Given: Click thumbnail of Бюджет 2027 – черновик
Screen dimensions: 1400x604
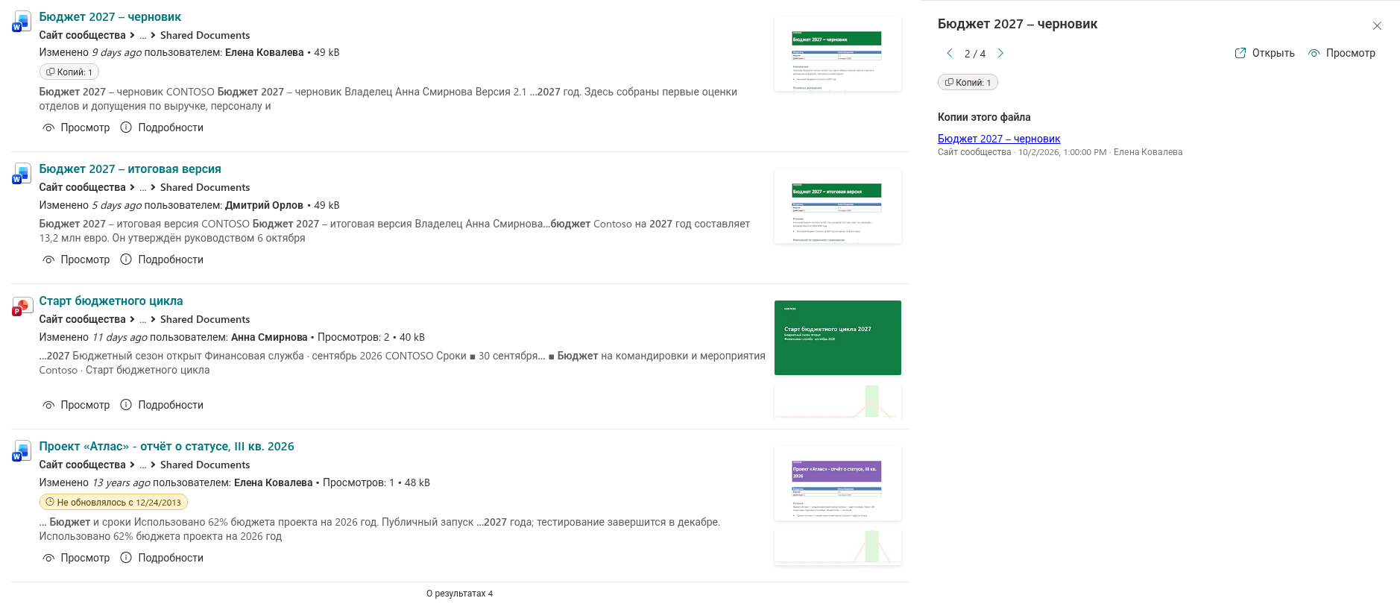Looking at the screenshot, I should click(838, 54).
